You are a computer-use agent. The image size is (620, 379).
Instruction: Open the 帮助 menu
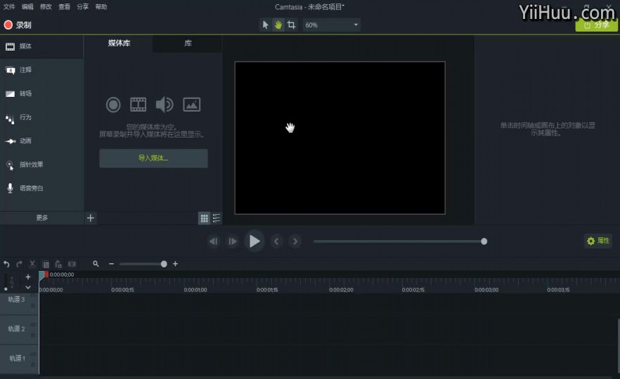(x=101, y=7)
